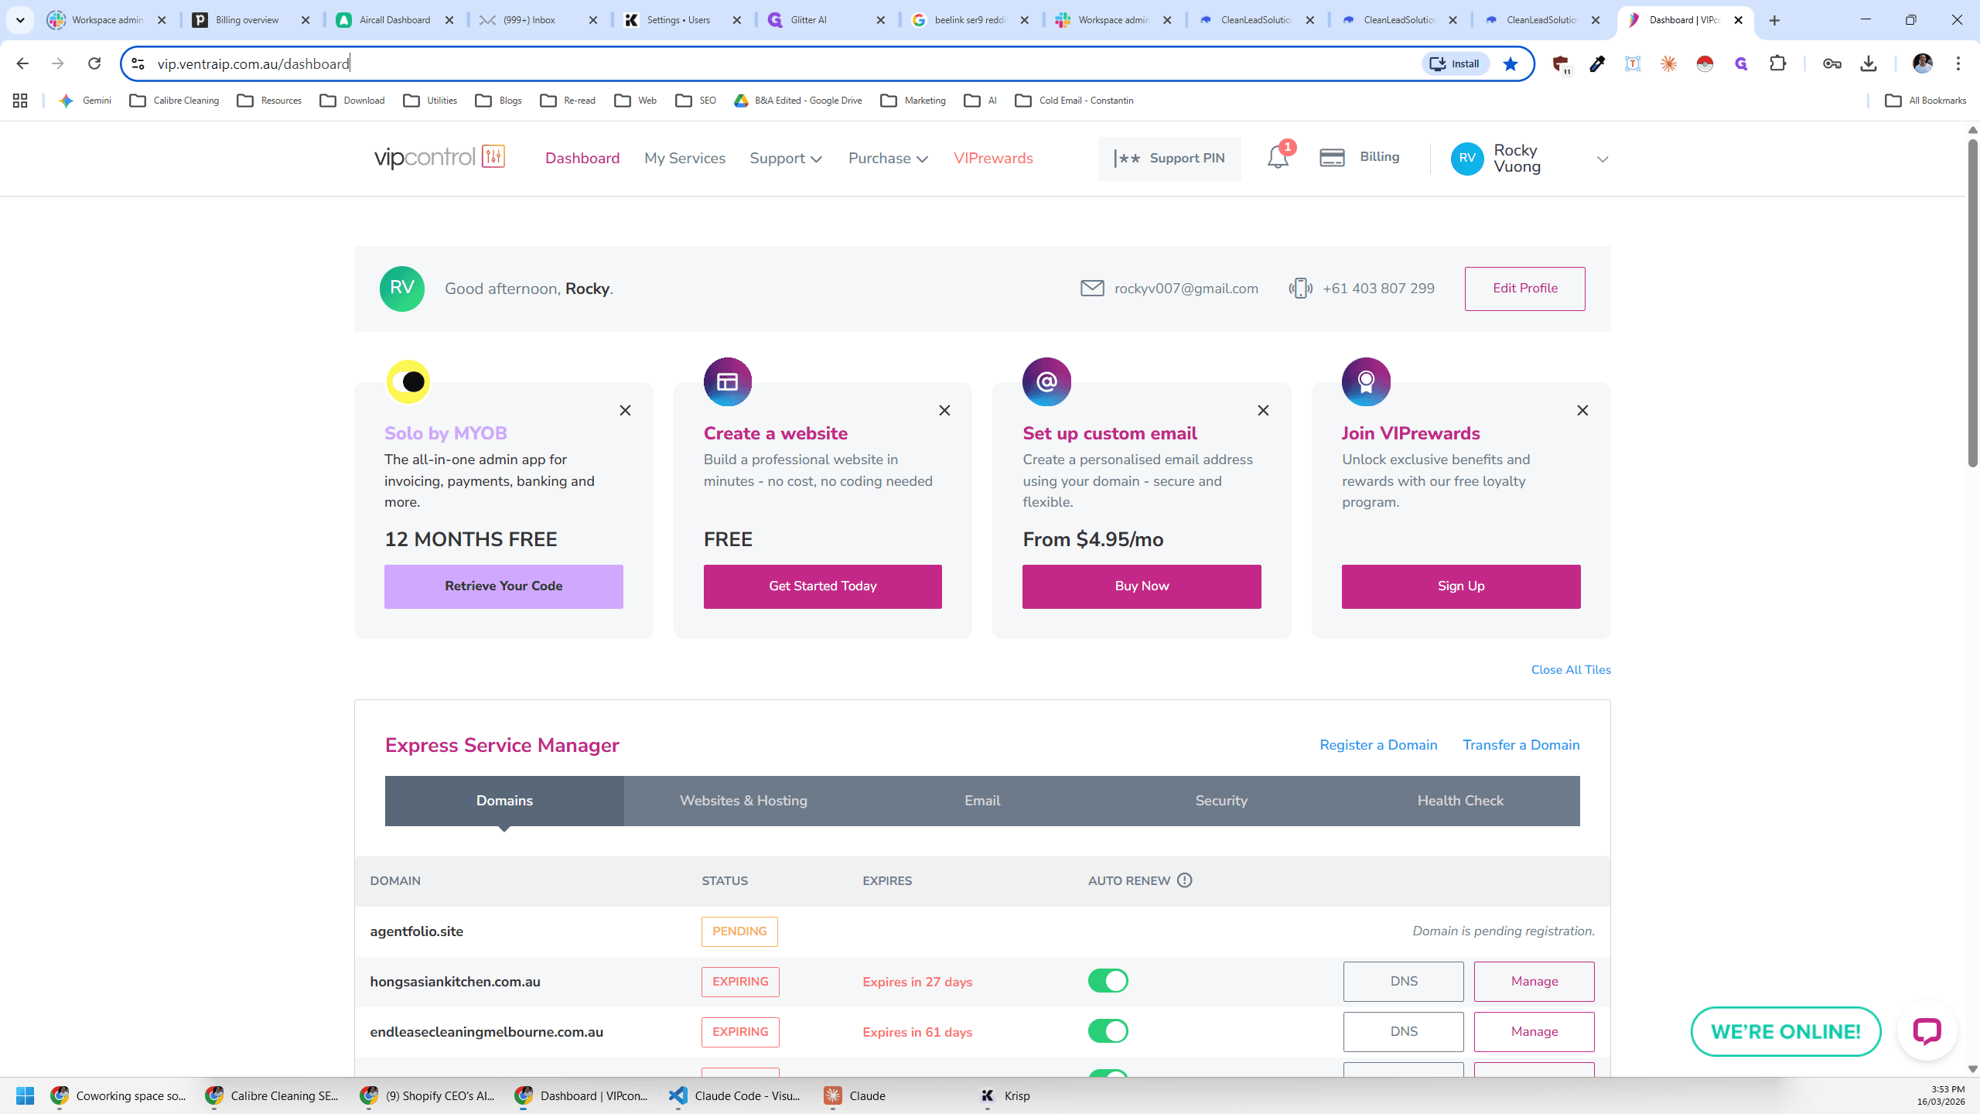The width and height of the screenshot is (1980, 1114).
Task: Expand the Purchase menu dropdown
Action: click(888, 159)
